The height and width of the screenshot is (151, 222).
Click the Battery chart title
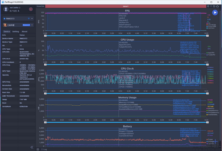[127, 126]
